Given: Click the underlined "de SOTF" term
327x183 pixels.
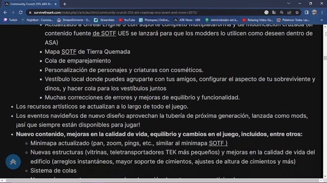Looking at the screenshot, I should pyautogui.click(x=104, y=34).
